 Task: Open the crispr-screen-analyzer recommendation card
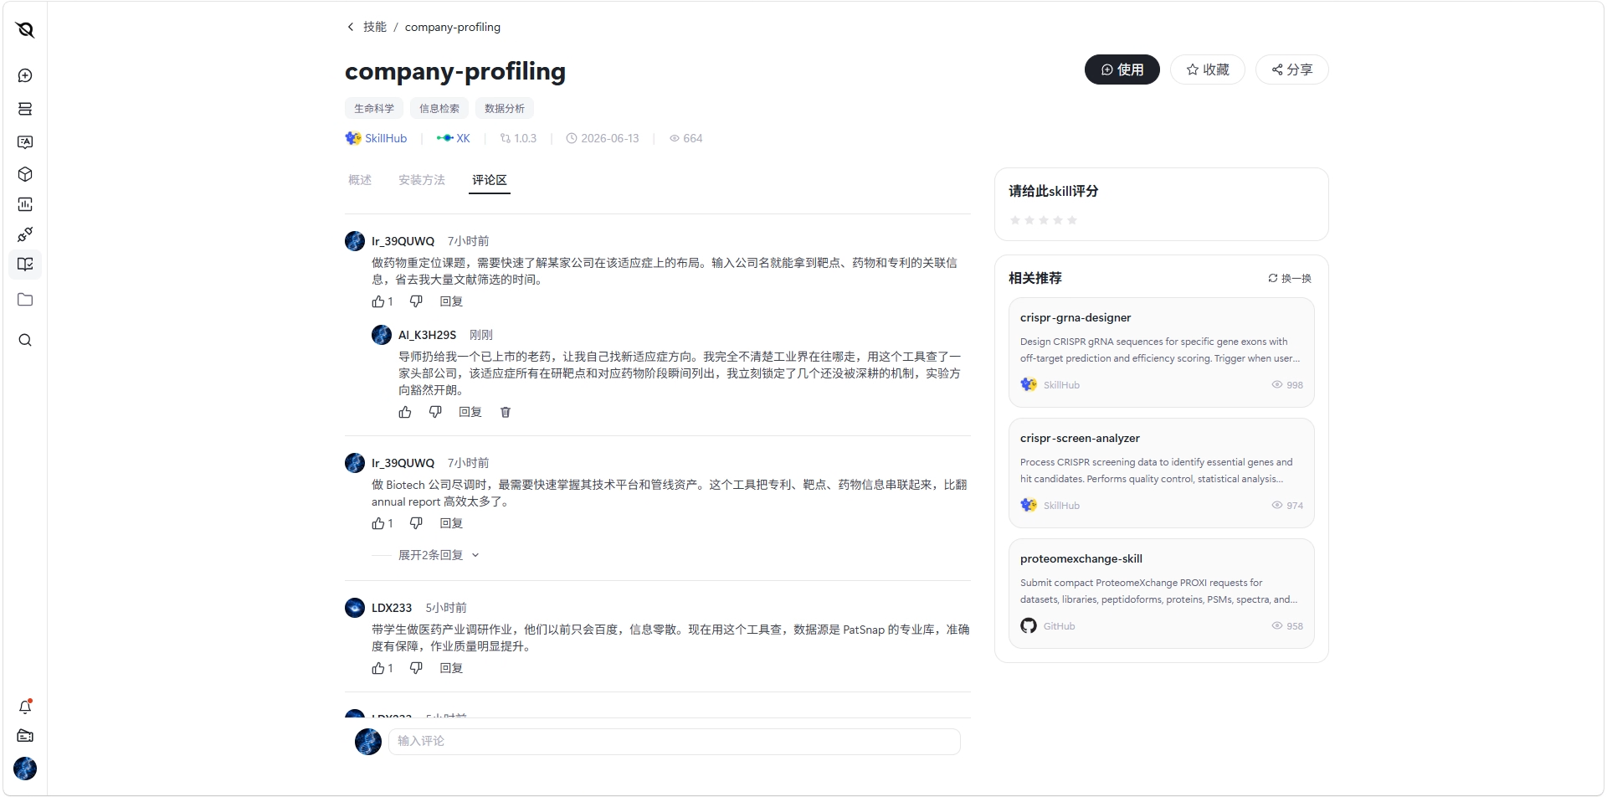click(x=1162, y=473)
